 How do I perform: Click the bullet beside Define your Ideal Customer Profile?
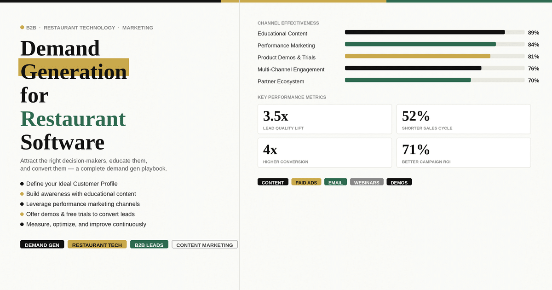[x=22, y=184]
